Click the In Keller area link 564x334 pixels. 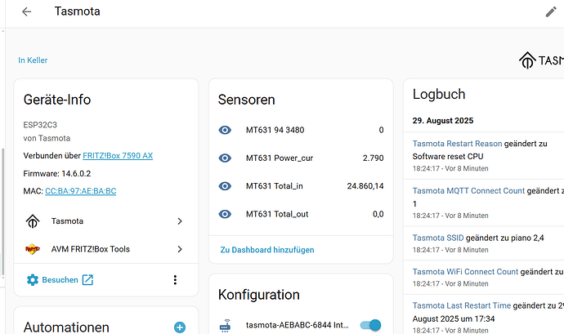pyautogui.click(x=38, y=60)
